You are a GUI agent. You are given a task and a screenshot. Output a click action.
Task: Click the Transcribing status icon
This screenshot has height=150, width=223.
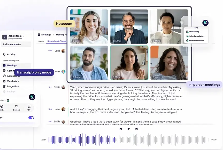click(x=187, y=32)
